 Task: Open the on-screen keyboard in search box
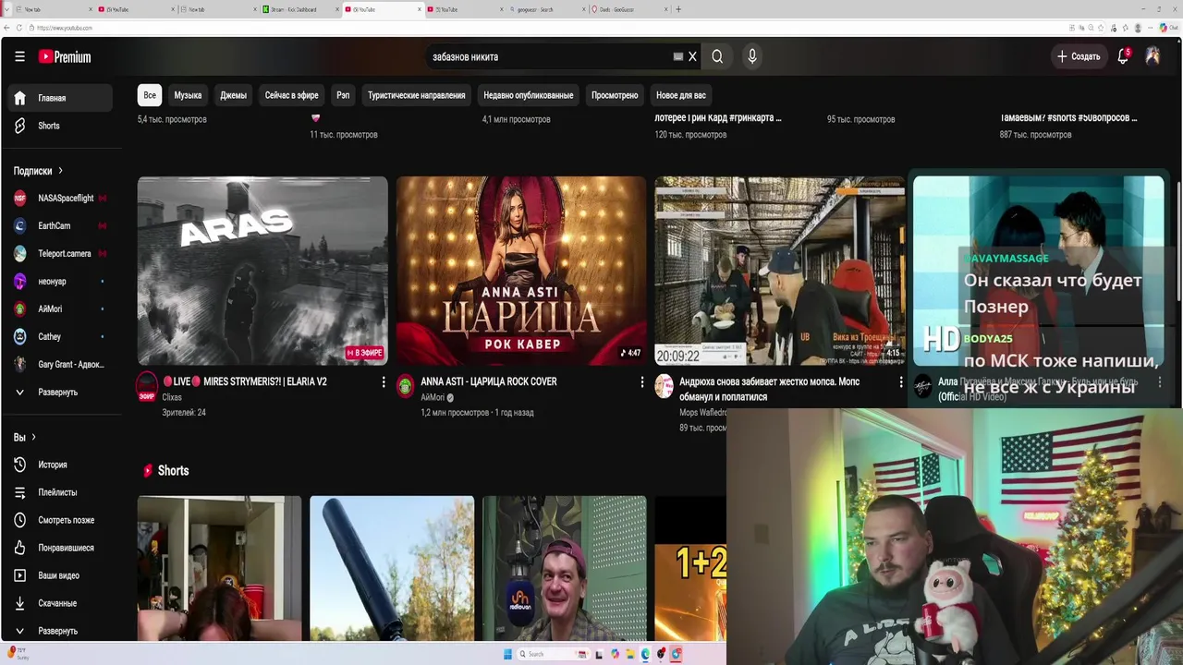click(x=678, y=56)
